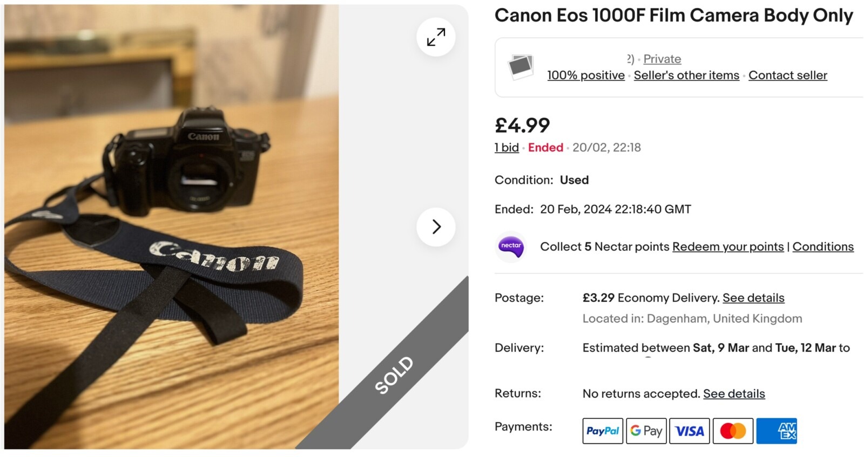The width and height of the screenshot is (864, 457).
Task: Click the Nectar points logo
Action: [511, 246]
